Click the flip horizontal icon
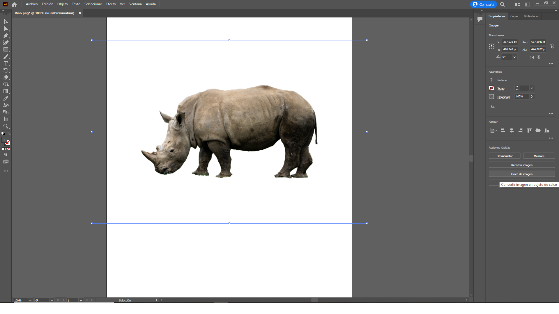Viewport: 559px width, 314px height. click(x=532, y=57)
